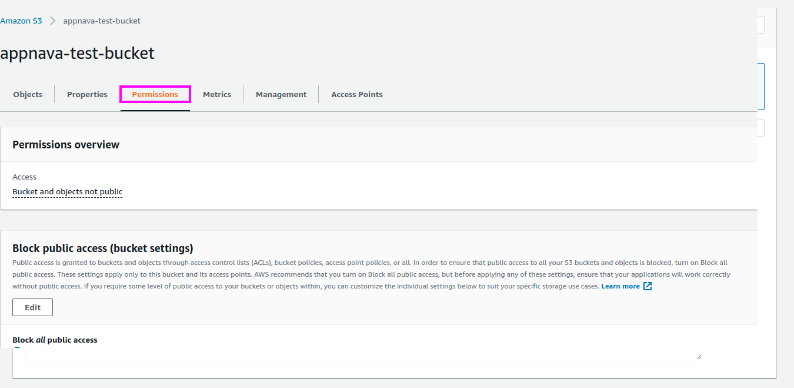Click the appnava-test-bucket page title

77,53
